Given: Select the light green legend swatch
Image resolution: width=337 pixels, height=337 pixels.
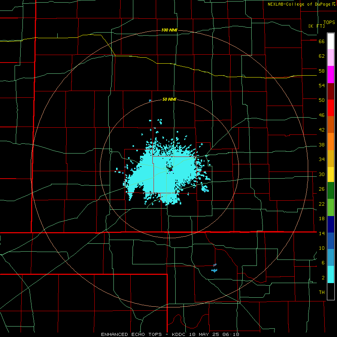Looking at the screenshot, I should click(x=331, y=207).
